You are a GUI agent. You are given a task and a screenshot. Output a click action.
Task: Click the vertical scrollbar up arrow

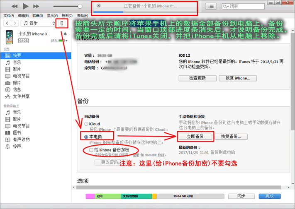pos(293,30)
